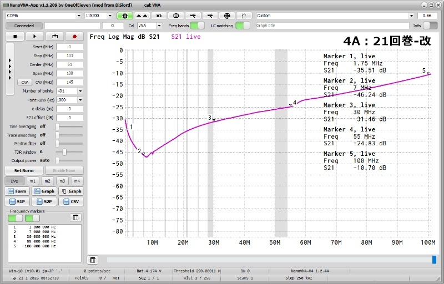Click the crosshair target icon in toolbar
The width and height of the screenshot is (444, 284).
227,16
